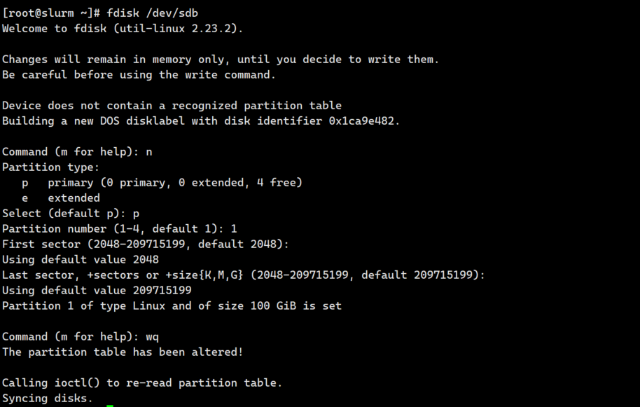
Task: Click "Be careful before using the write command"
Action: click(139, 75)
